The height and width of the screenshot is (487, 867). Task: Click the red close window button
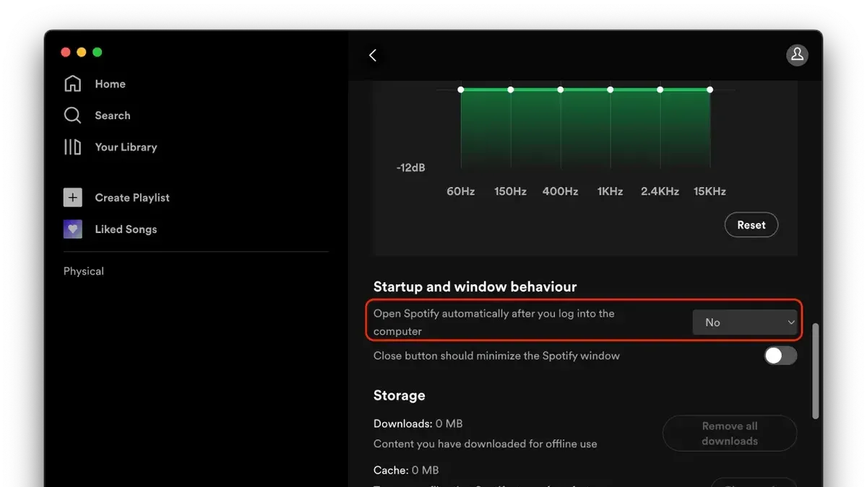pyautogui.click(x=66, y=52)
